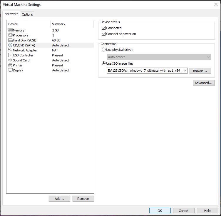Click the CD/DVD (SATA) disc icon

coord(10,45)
